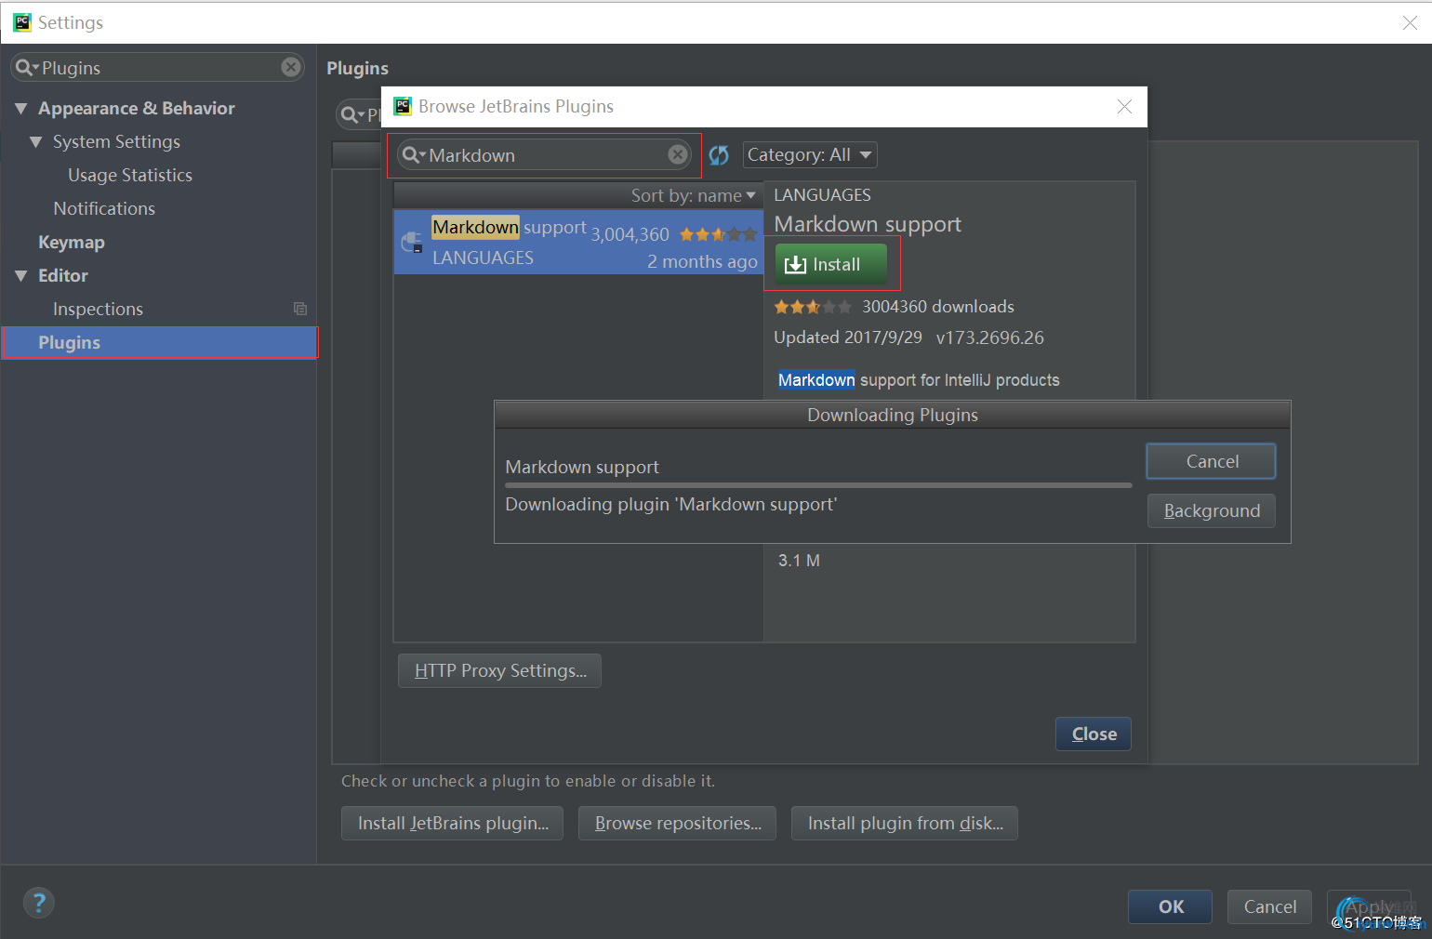Viewport: 1432px width, 939px height.
Task: Click Install for Markdown support
Action: 831,264
